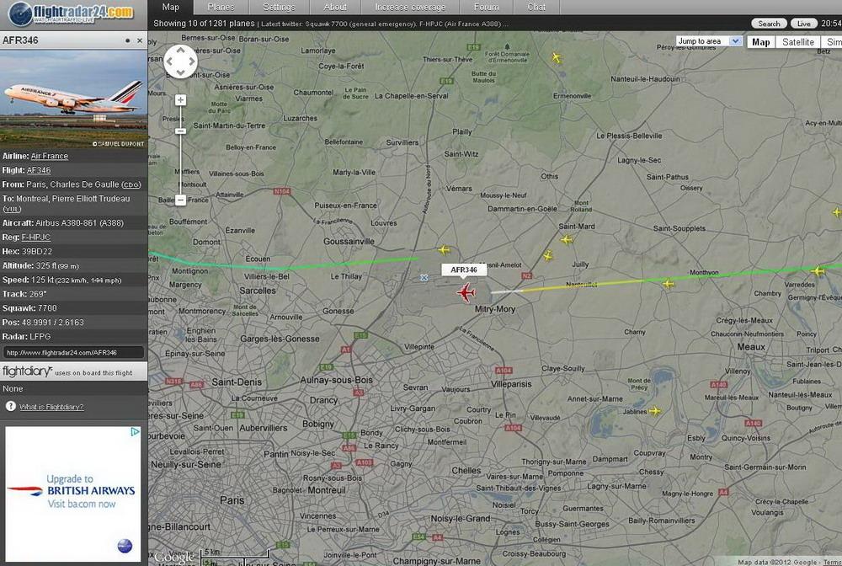Viewport: 842px width, 566px height.
Task: Select the Map view type button
Action: coord(760,42)
